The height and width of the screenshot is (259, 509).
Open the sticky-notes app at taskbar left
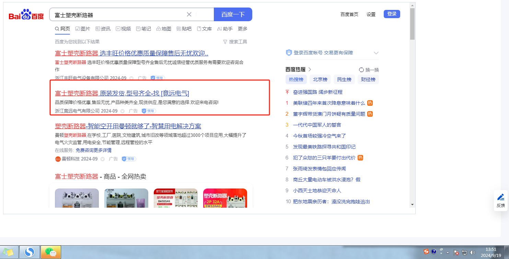pyautogui.click(x=8, y=252)
